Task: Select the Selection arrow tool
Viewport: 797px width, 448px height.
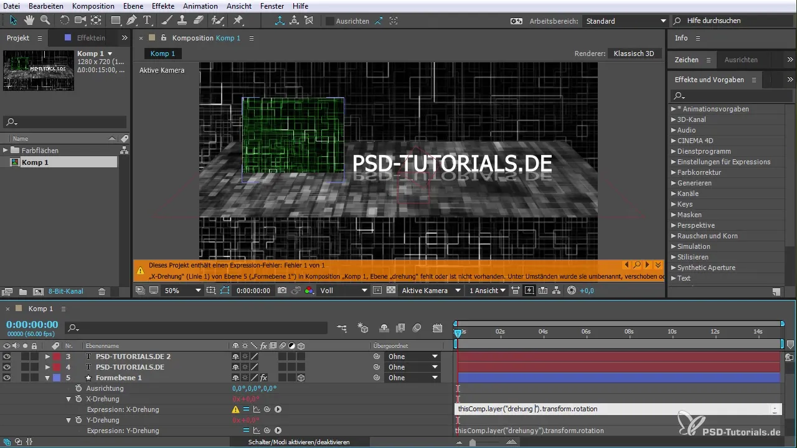Action: pyautogui.click(x=12, y=21)
